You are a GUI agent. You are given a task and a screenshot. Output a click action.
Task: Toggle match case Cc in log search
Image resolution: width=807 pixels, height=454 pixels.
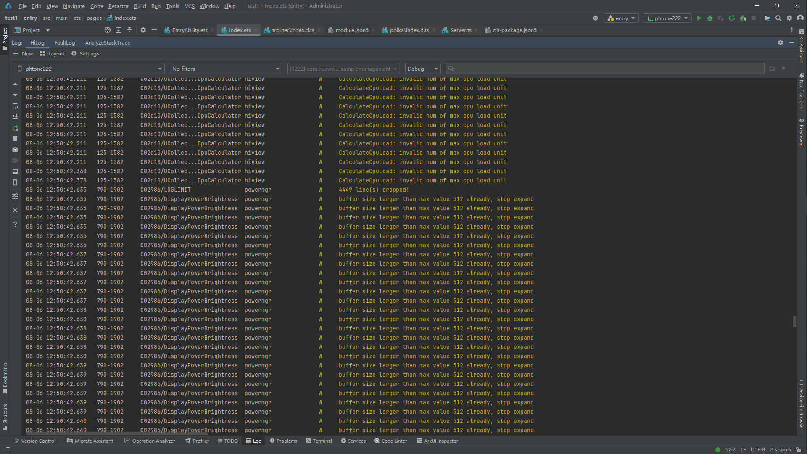point(772,69)
